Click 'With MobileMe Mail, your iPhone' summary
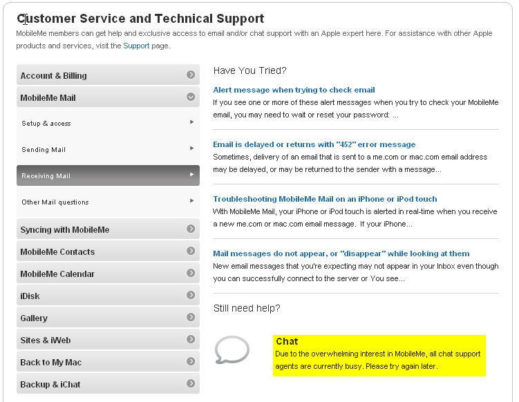Screen dimensions: 519x402 355,218
